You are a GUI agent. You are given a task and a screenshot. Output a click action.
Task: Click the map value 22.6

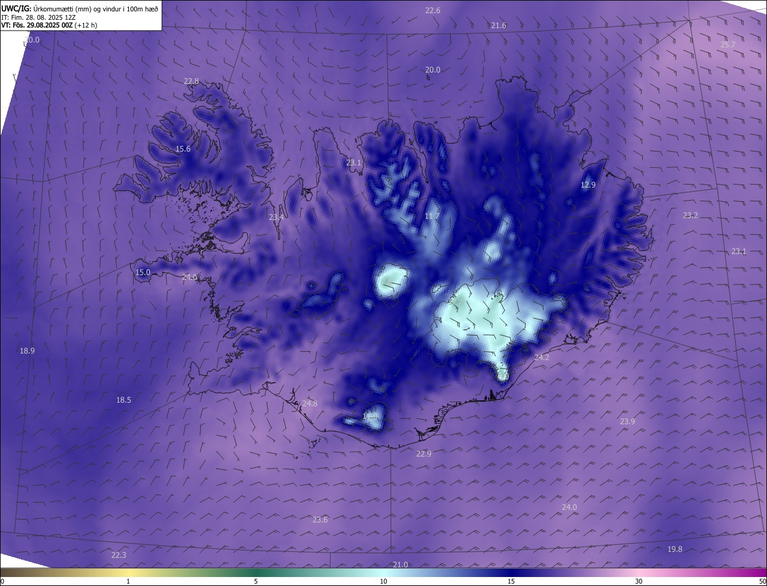tap(433, 11)
